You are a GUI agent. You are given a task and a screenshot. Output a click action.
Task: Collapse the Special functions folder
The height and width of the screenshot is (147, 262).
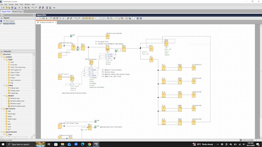[x=2, y=132]
